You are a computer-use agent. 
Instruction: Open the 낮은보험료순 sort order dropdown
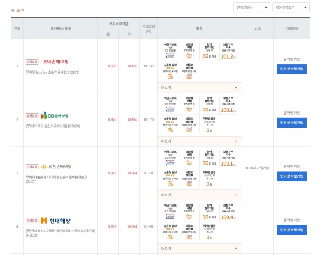291,8
